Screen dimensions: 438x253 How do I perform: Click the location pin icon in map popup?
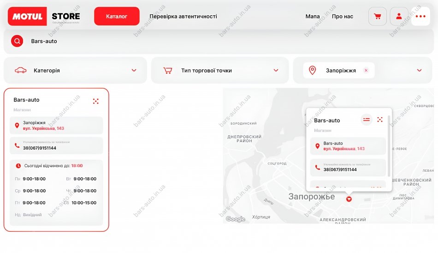(x=317, y=146)
